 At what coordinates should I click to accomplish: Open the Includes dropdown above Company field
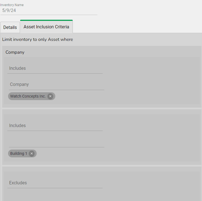point(55,68)
